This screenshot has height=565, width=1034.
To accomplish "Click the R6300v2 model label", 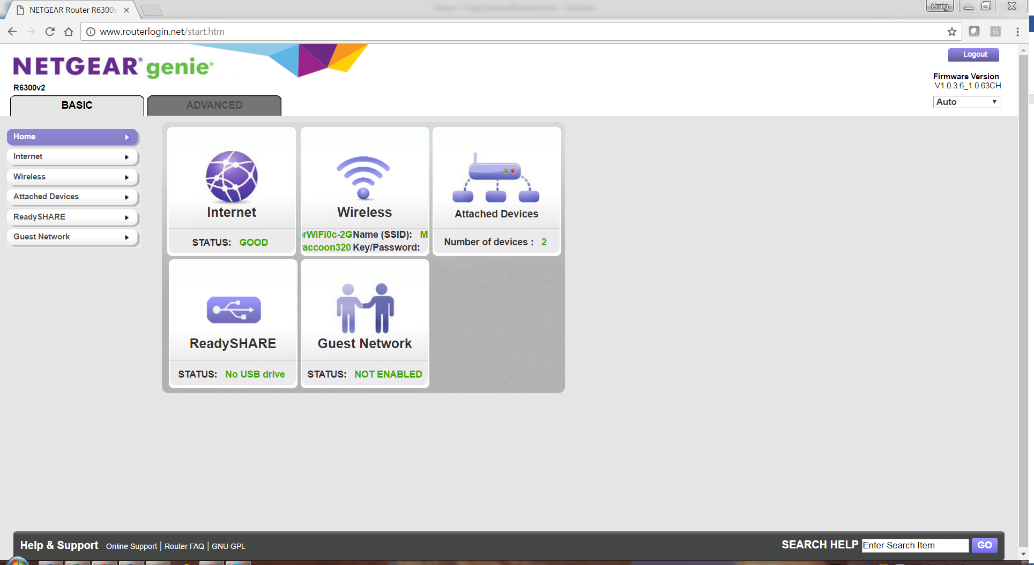I will point(29,88).
